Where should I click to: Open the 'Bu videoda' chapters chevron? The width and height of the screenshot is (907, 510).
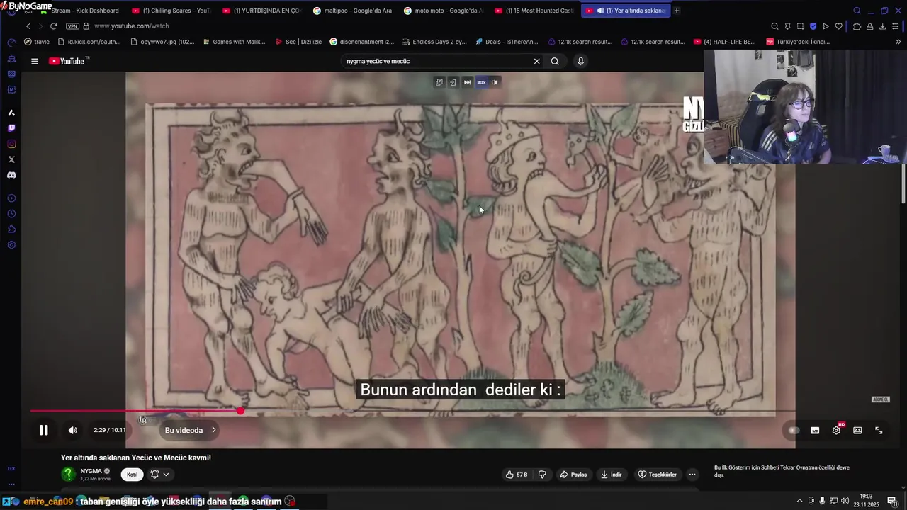[x=213, y=430]
